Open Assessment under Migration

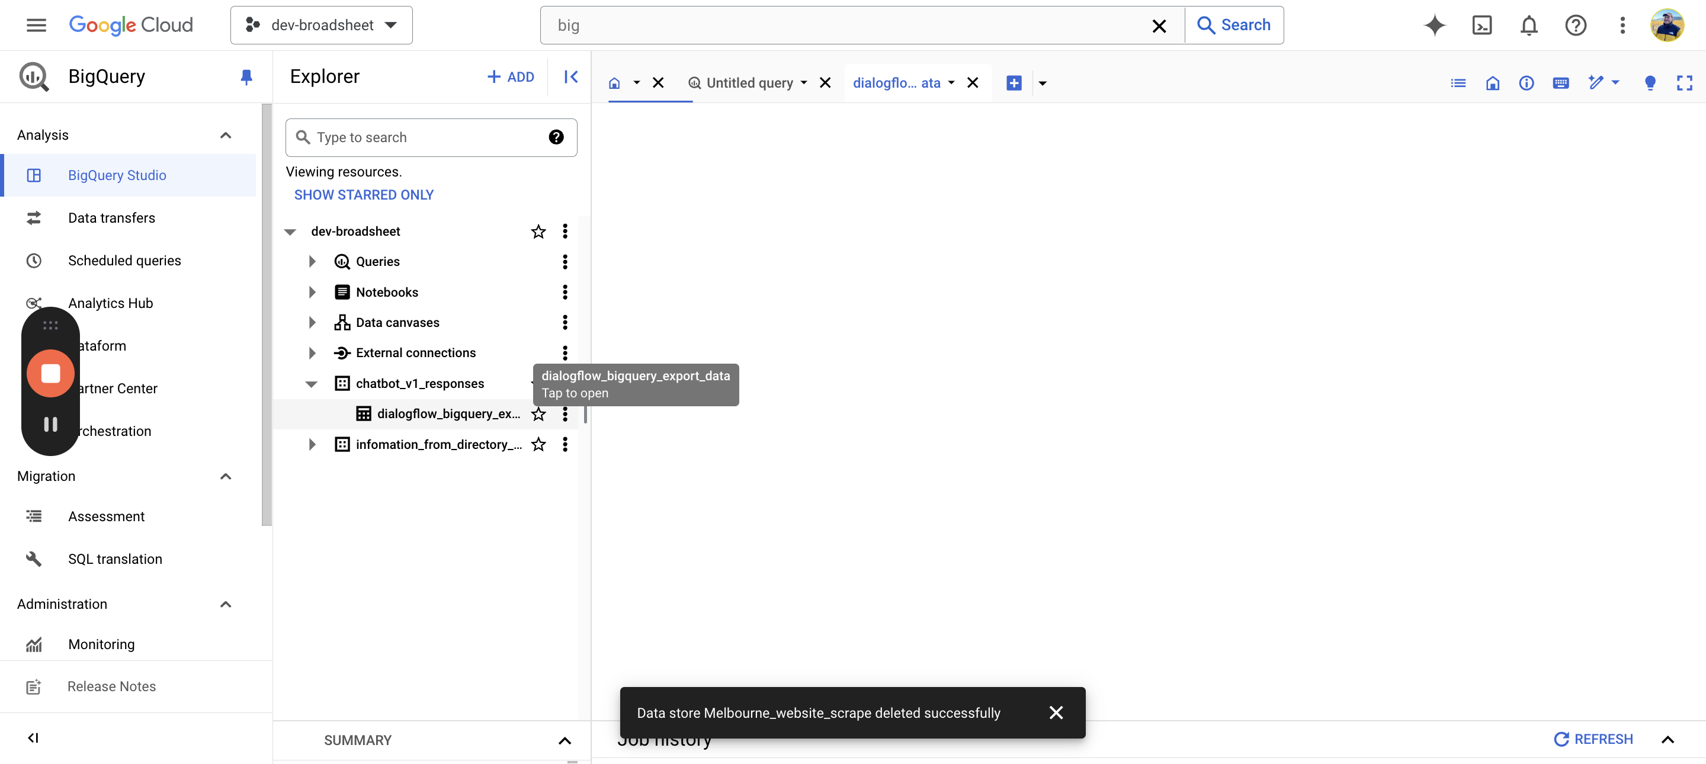[106, 516]
